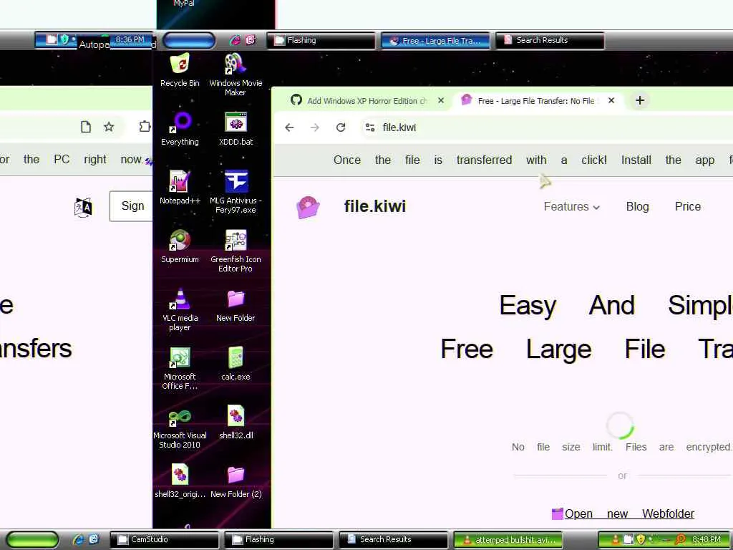Screen dimensions: 733x550
Task: Select the calc.exe icon
Action: [236, 364]
